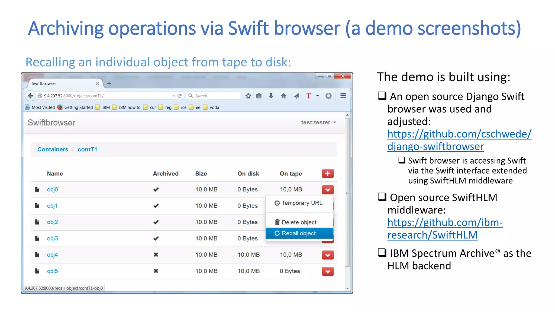555x312 pixels.
Task: Go to the home page icon
Action: (283, 96)
